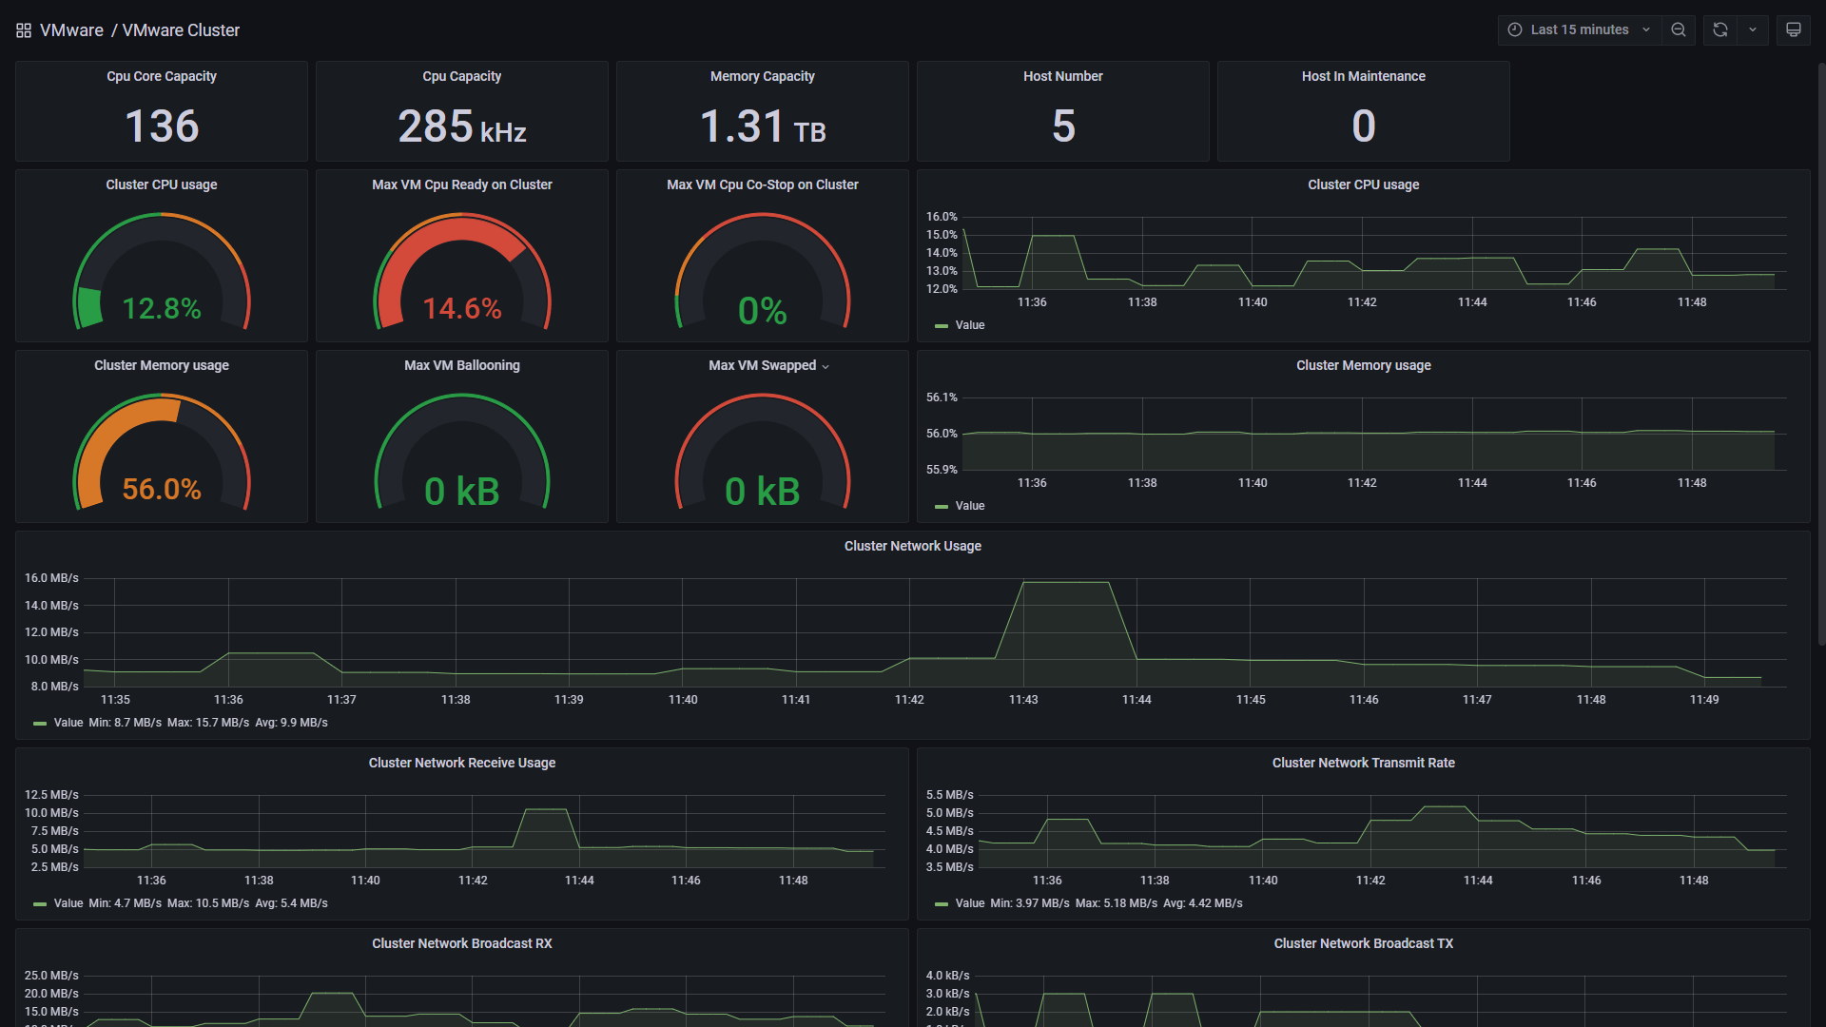Open the Last 15 minutes time picker

point(1580,29)
